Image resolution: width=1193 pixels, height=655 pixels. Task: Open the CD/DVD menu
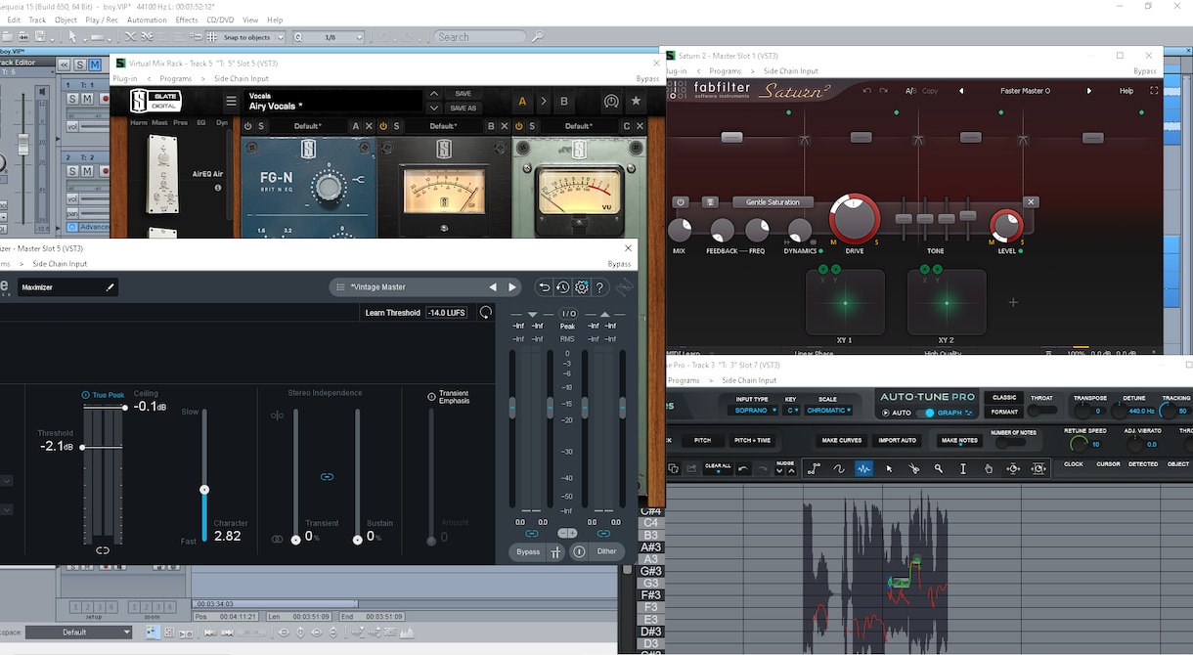[x=220, y=20]
